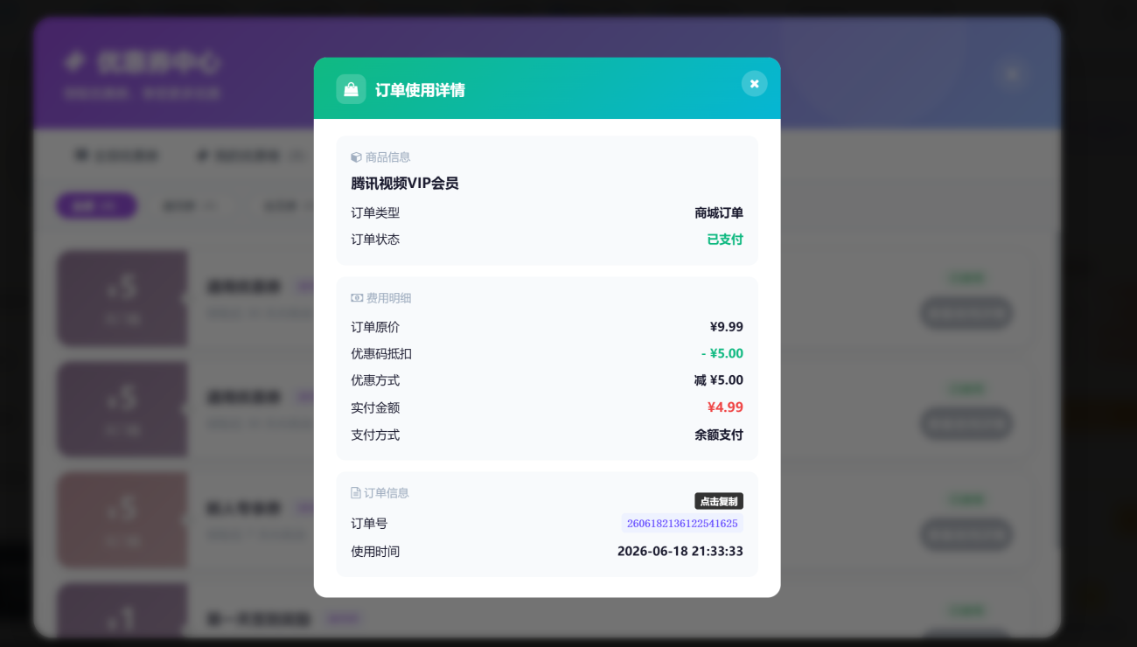Click the 余额支付 payment method value

719,435
